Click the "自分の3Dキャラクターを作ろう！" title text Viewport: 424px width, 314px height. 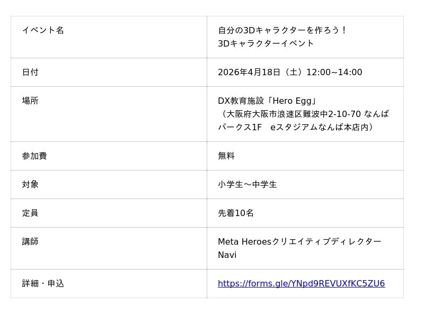click(282, 30)
